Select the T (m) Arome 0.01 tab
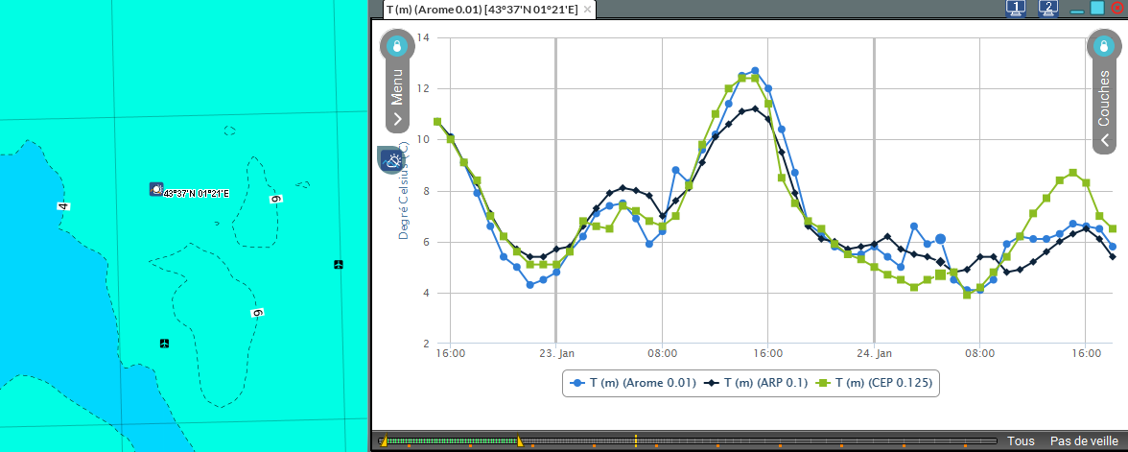Viewport: 1128px width, 452px height. pos(483,9)
